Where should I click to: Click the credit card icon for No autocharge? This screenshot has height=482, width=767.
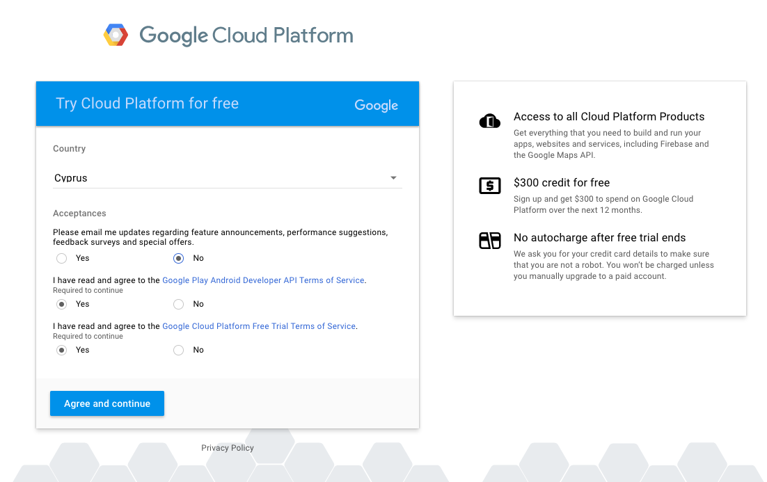pyautogui.click(x=490, y=241)
